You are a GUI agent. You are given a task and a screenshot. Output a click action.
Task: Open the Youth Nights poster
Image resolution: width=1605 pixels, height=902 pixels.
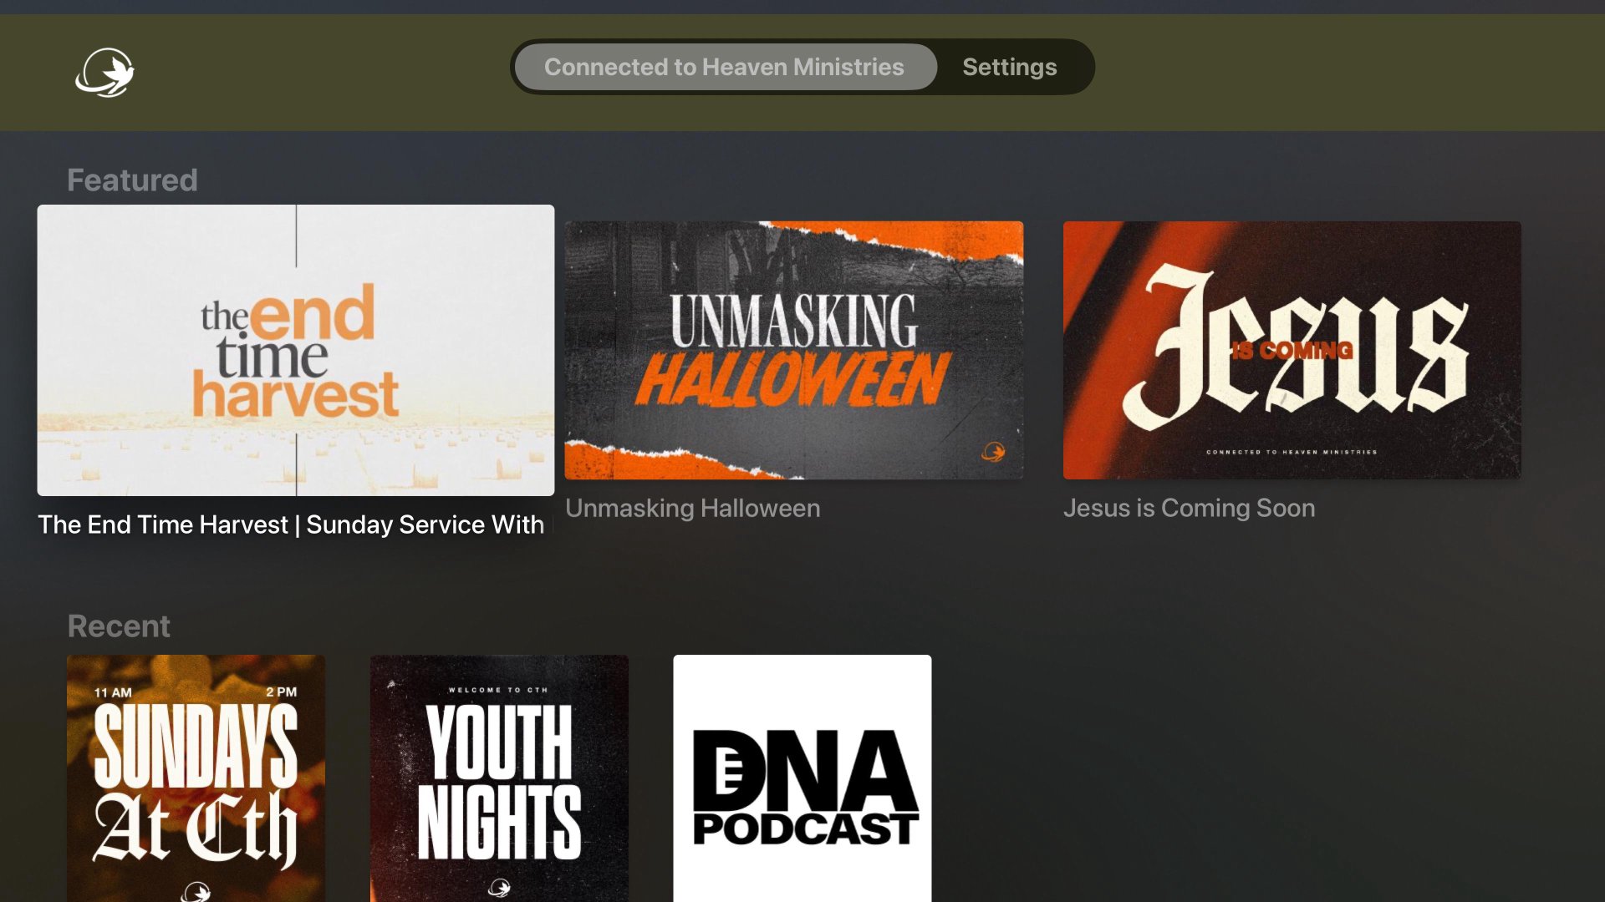[x=499, y=777]
